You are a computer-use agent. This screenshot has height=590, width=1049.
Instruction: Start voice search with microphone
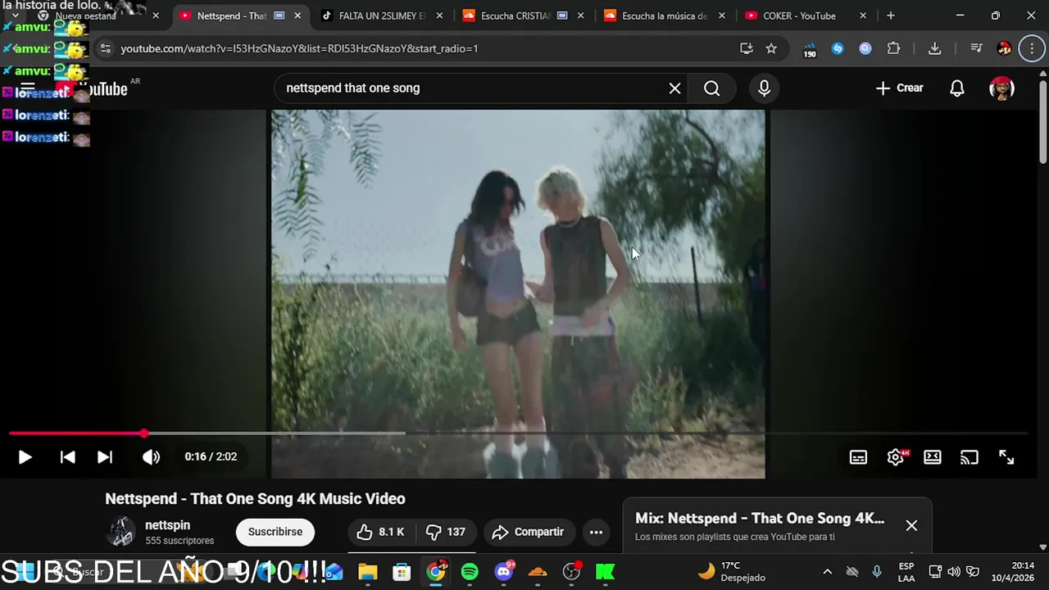click(x=764, y=88)
